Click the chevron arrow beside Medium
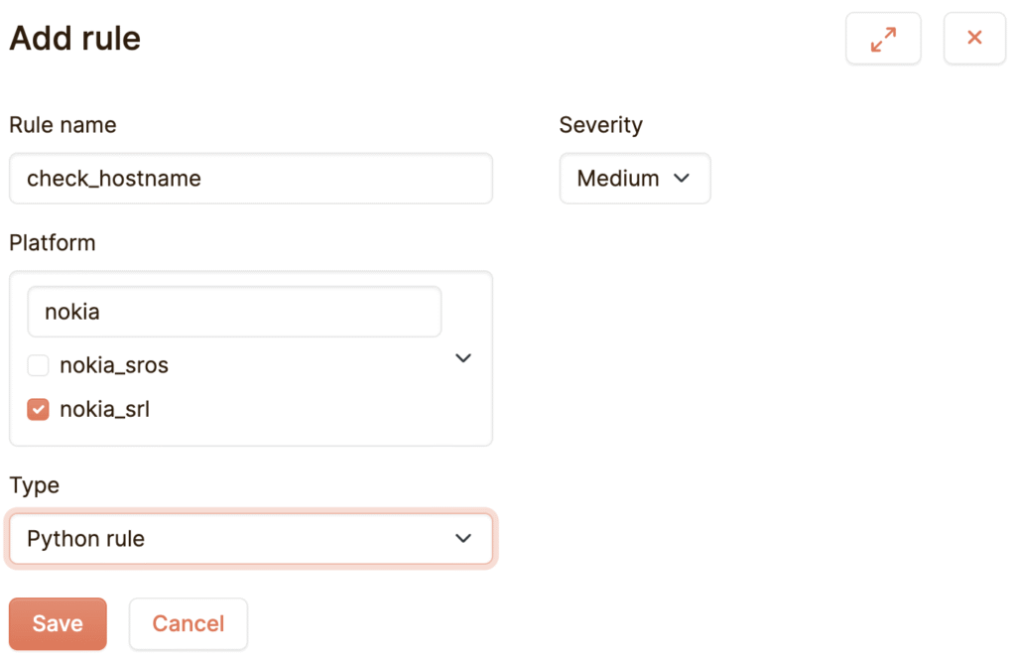Screen dimensions: 1016x665 tap(682, 179)
